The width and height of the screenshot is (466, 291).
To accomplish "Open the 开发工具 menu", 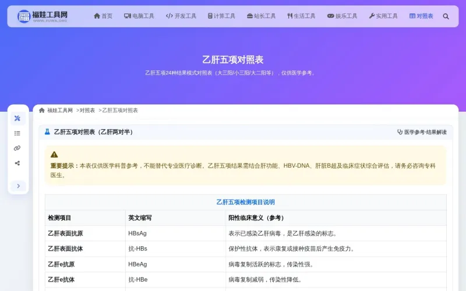I will pyautogui.click(x=181, y=16).
